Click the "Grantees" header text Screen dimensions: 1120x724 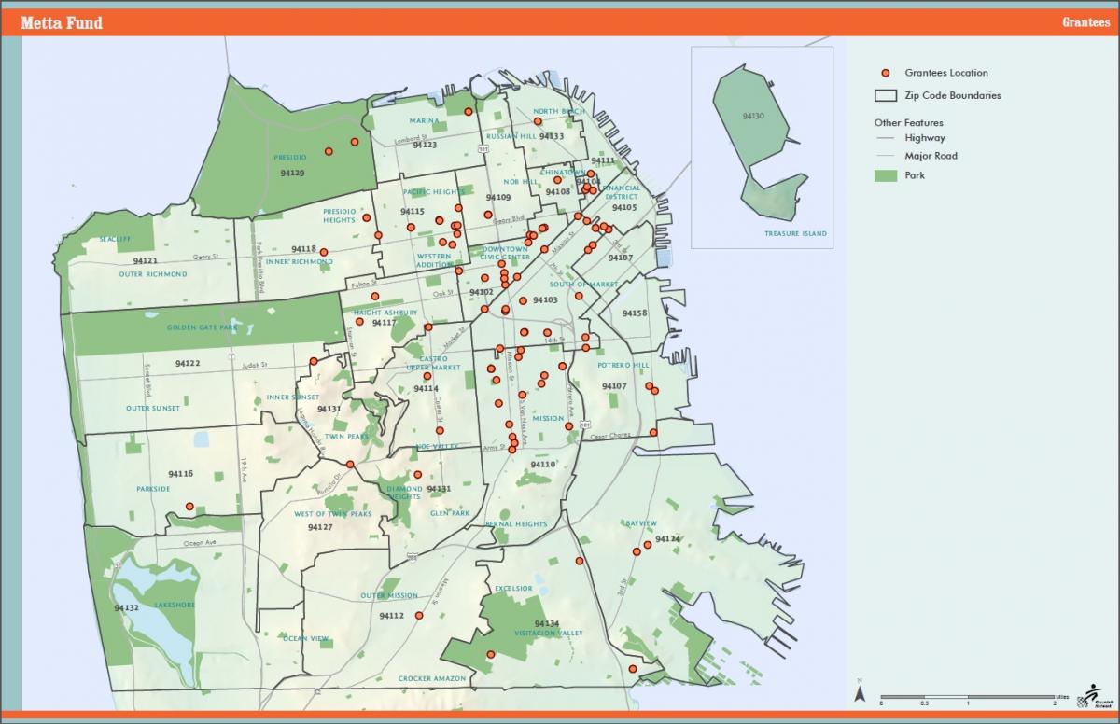(1085, 22)
